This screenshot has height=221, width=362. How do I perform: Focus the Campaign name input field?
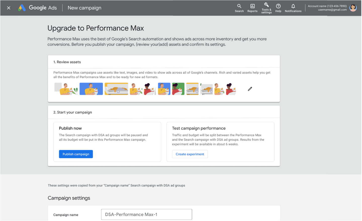tap(147, 214)
